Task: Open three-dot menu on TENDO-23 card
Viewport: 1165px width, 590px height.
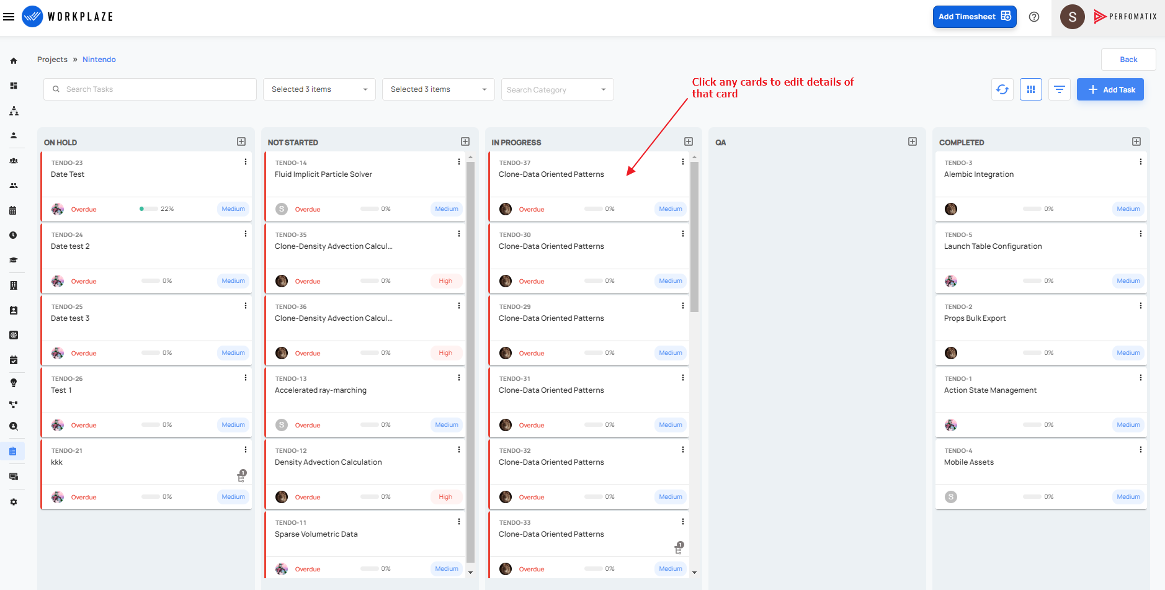Action: point(246,162)
